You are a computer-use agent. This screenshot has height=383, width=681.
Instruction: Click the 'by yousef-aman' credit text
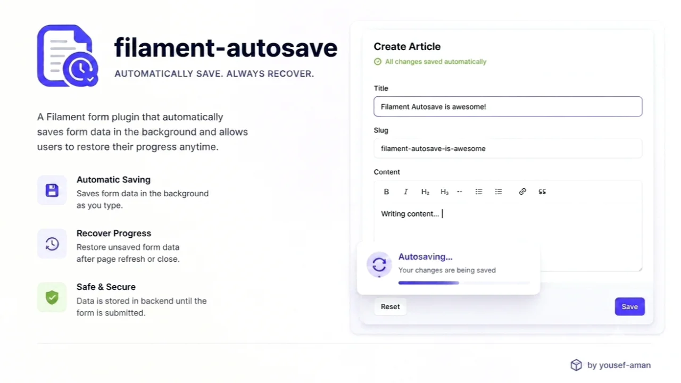tap(619, 365)
